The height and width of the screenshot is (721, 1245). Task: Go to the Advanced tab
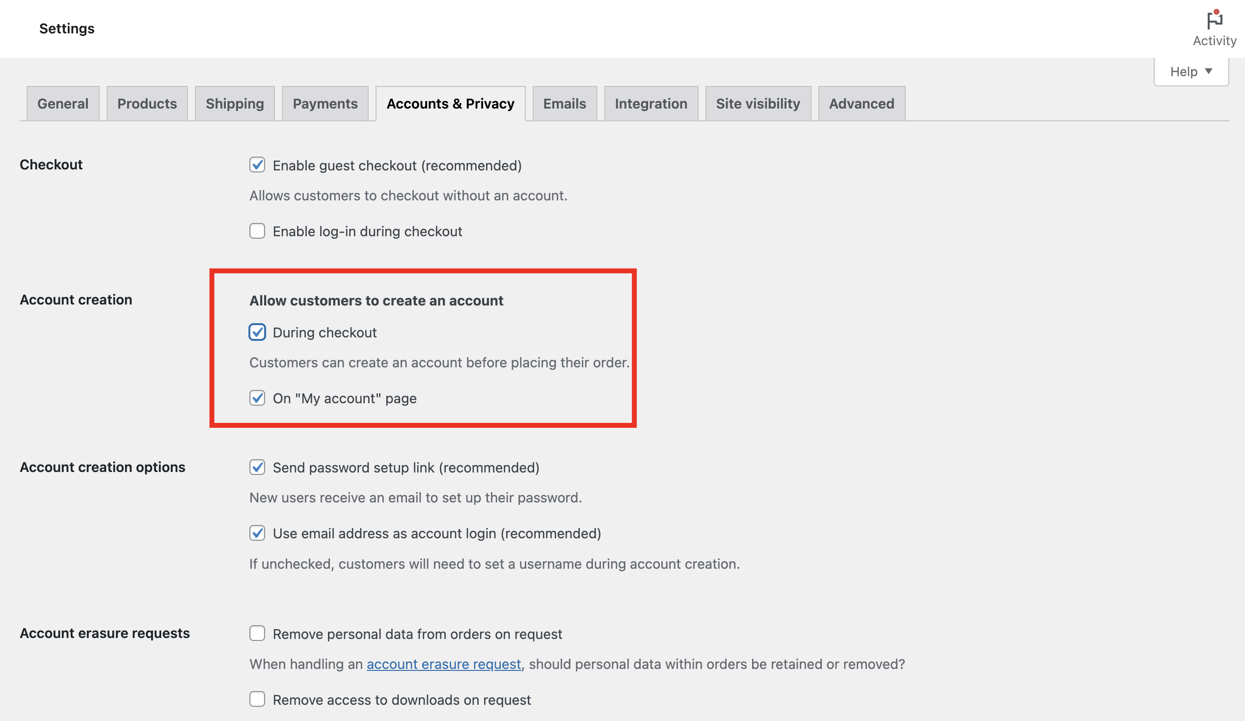(x=861, y=104)
